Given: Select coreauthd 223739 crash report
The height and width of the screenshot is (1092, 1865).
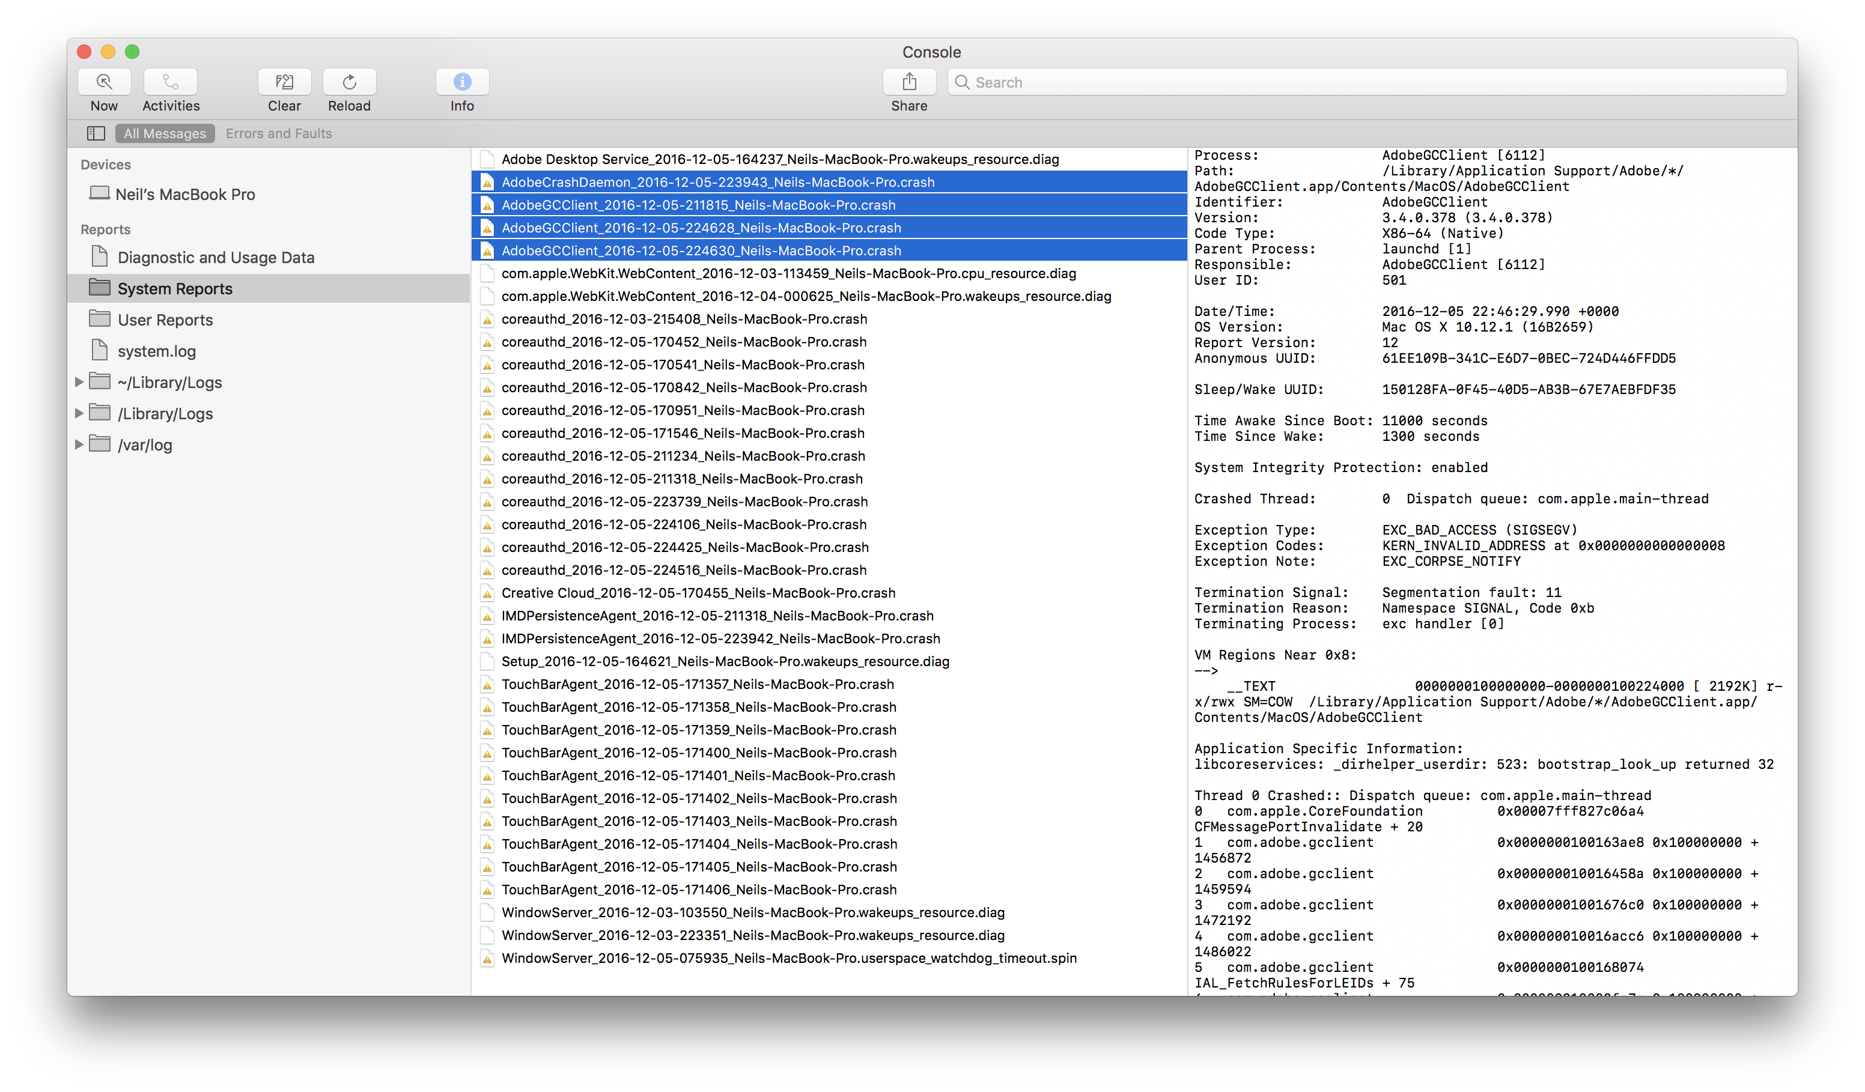Looking at the screenshot, I should tap(829, 502).
